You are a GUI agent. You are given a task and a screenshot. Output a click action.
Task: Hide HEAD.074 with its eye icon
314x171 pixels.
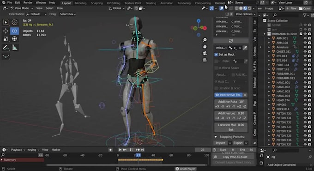305,100
